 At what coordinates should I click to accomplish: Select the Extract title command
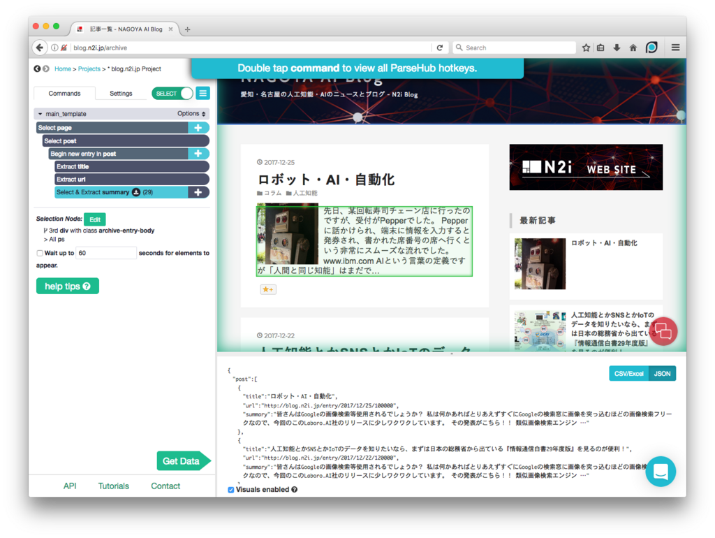pos(132,166)
